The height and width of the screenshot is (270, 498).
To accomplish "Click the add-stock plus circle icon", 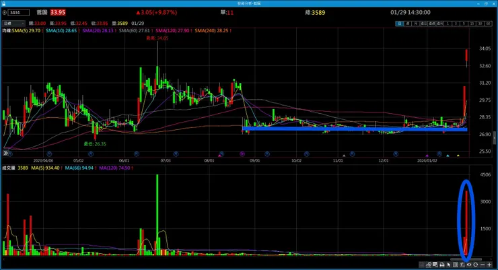I will tap(5, 13).
